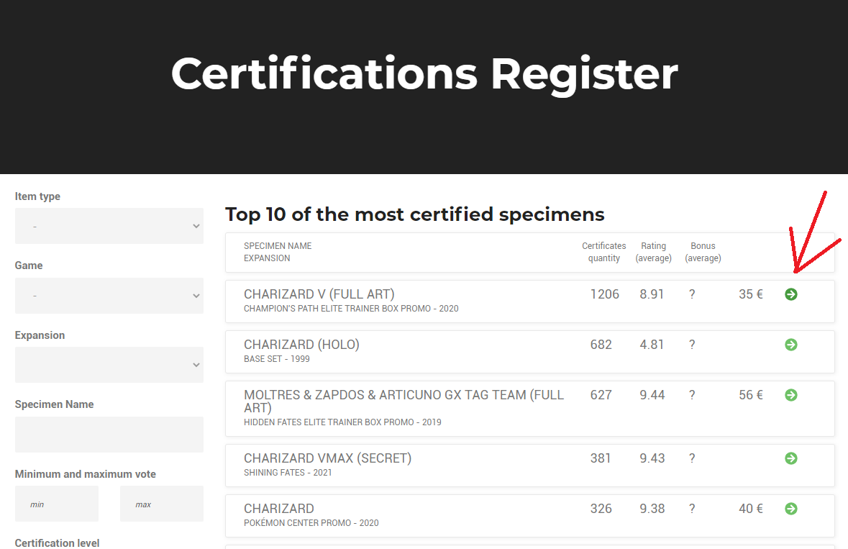Viewport: 848px width, 549px height.
Task: Expand the Expansion dropdown
Action: (x=109, y=365)
